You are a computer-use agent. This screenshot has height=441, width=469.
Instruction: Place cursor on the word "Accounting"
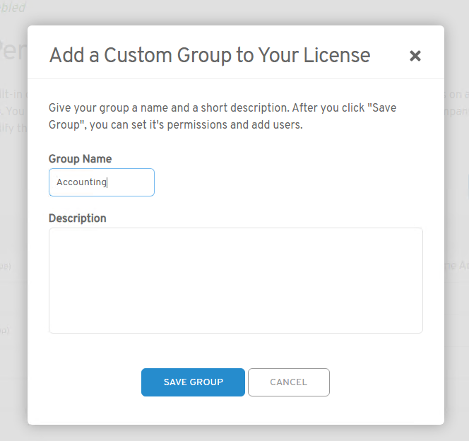tap(81, 182)
